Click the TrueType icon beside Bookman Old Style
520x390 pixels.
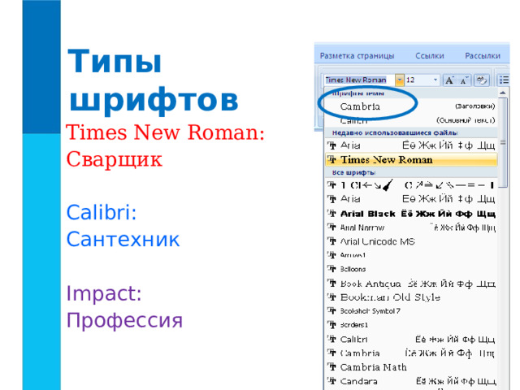pos(331,297)
